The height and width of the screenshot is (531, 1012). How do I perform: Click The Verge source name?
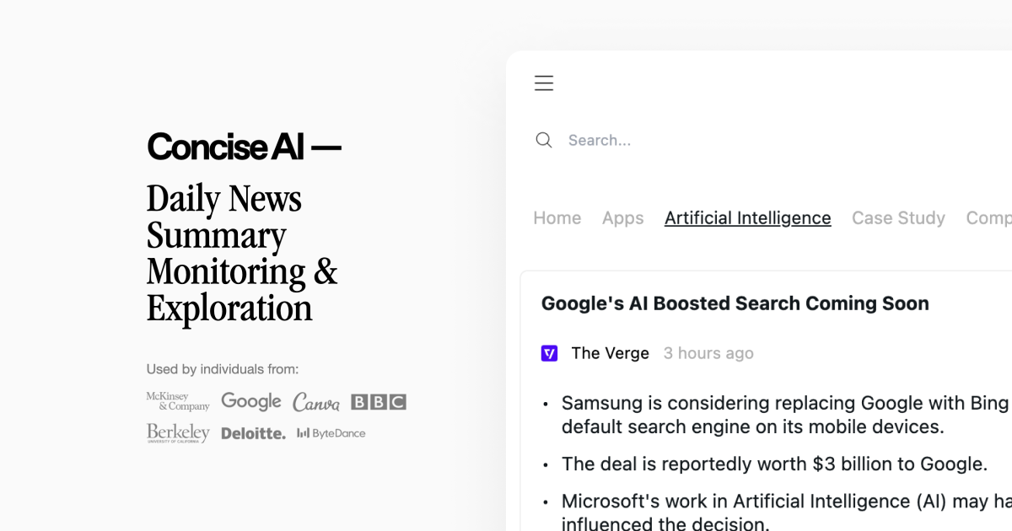(x=610, y=353)
